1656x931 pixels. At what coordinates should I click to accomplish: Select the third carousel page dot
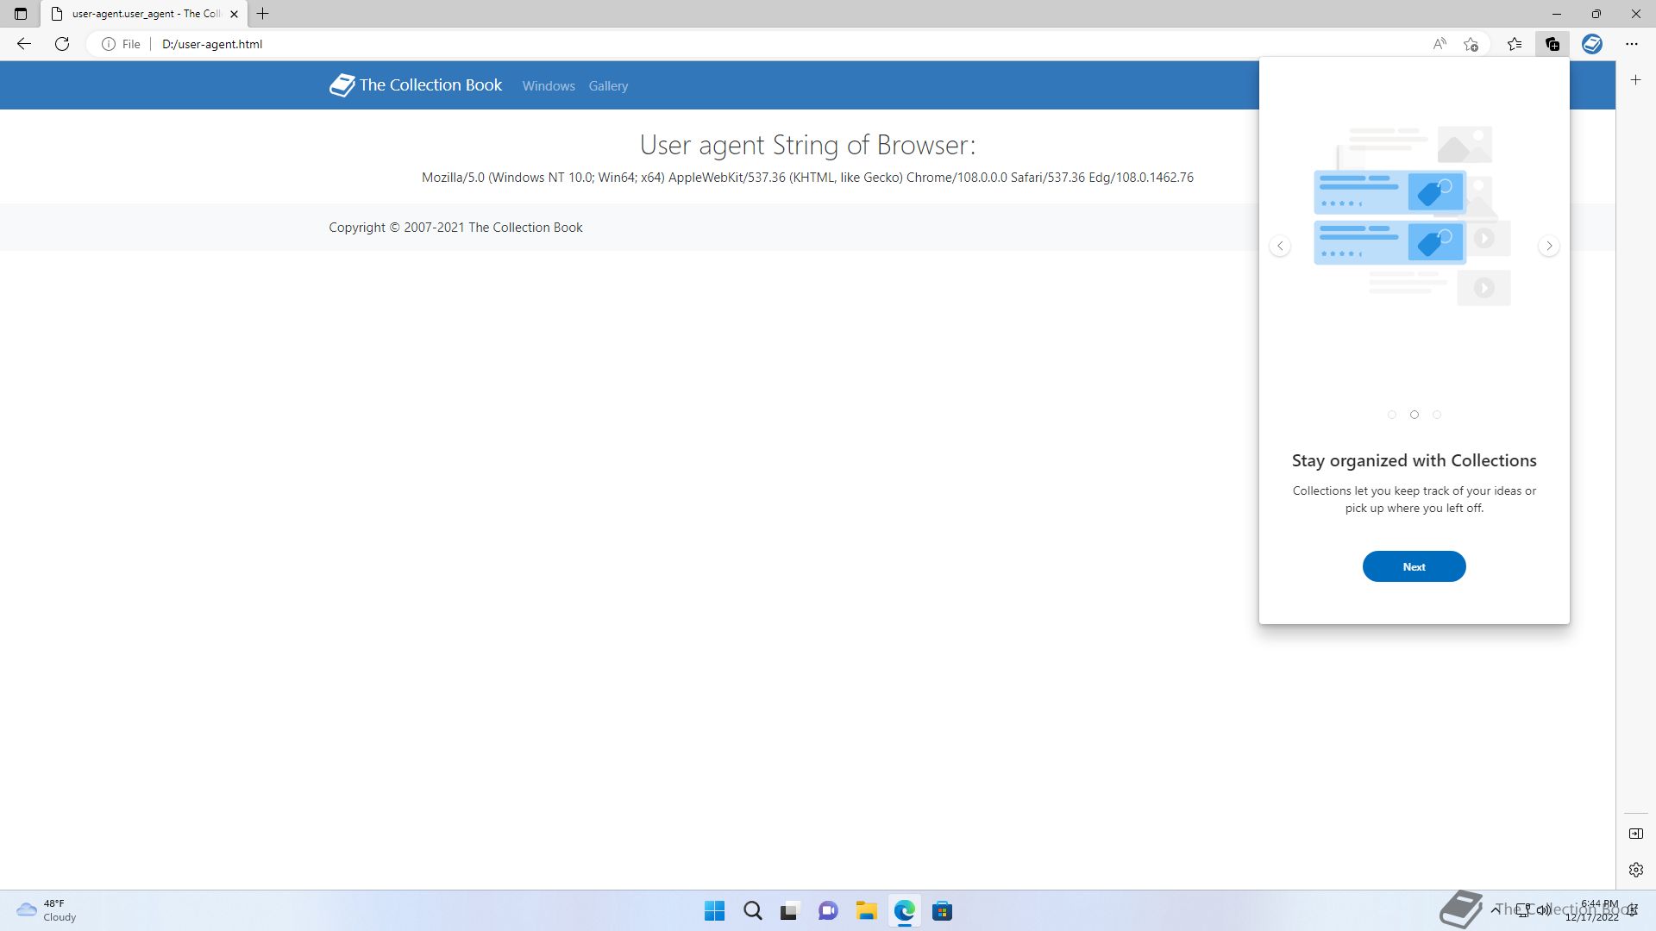pyautogui.click(x=1437, y=415)
